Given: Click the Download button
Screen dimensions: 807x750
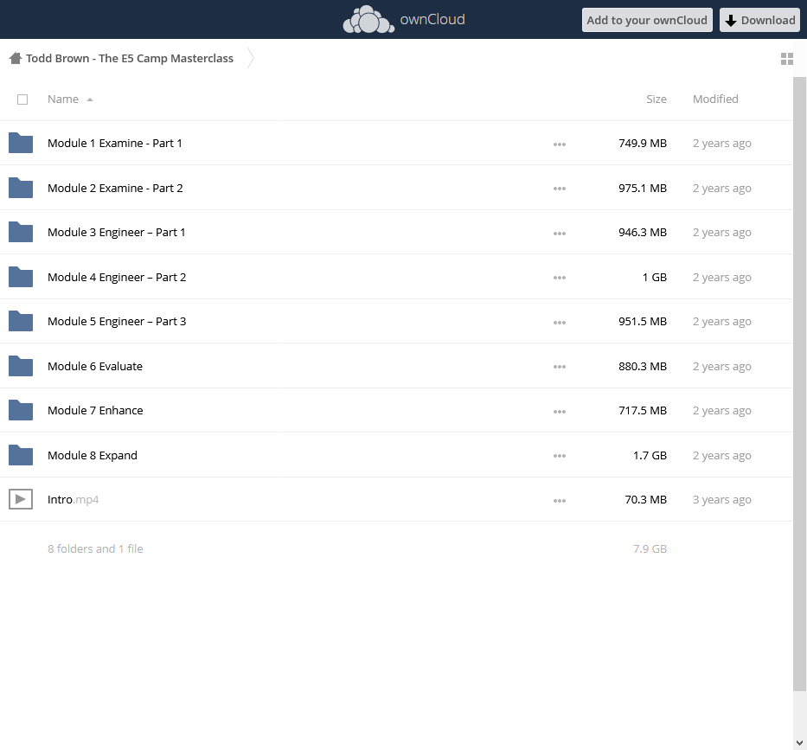Looking at the screenshot, I should pos(759,20).
